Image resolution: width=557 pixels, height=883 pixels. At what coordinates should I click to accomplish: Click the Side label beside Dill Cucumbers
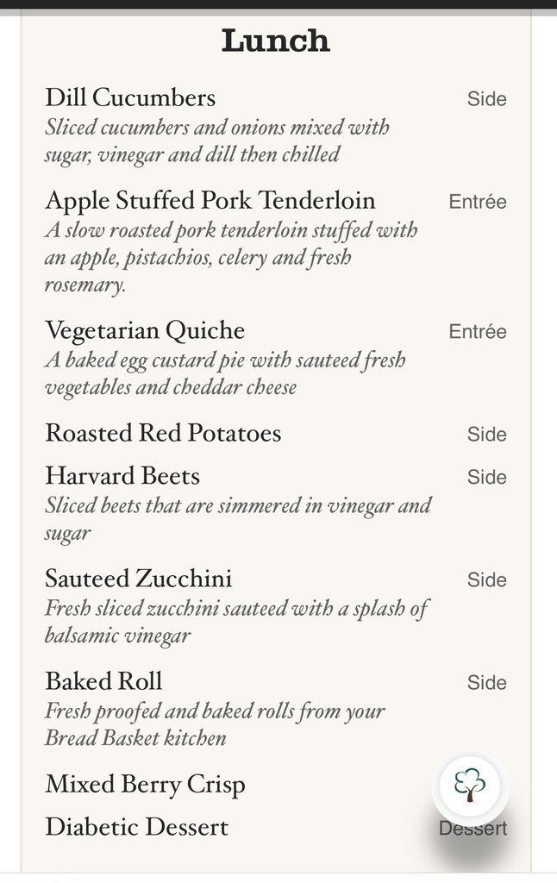click(486, 99)
